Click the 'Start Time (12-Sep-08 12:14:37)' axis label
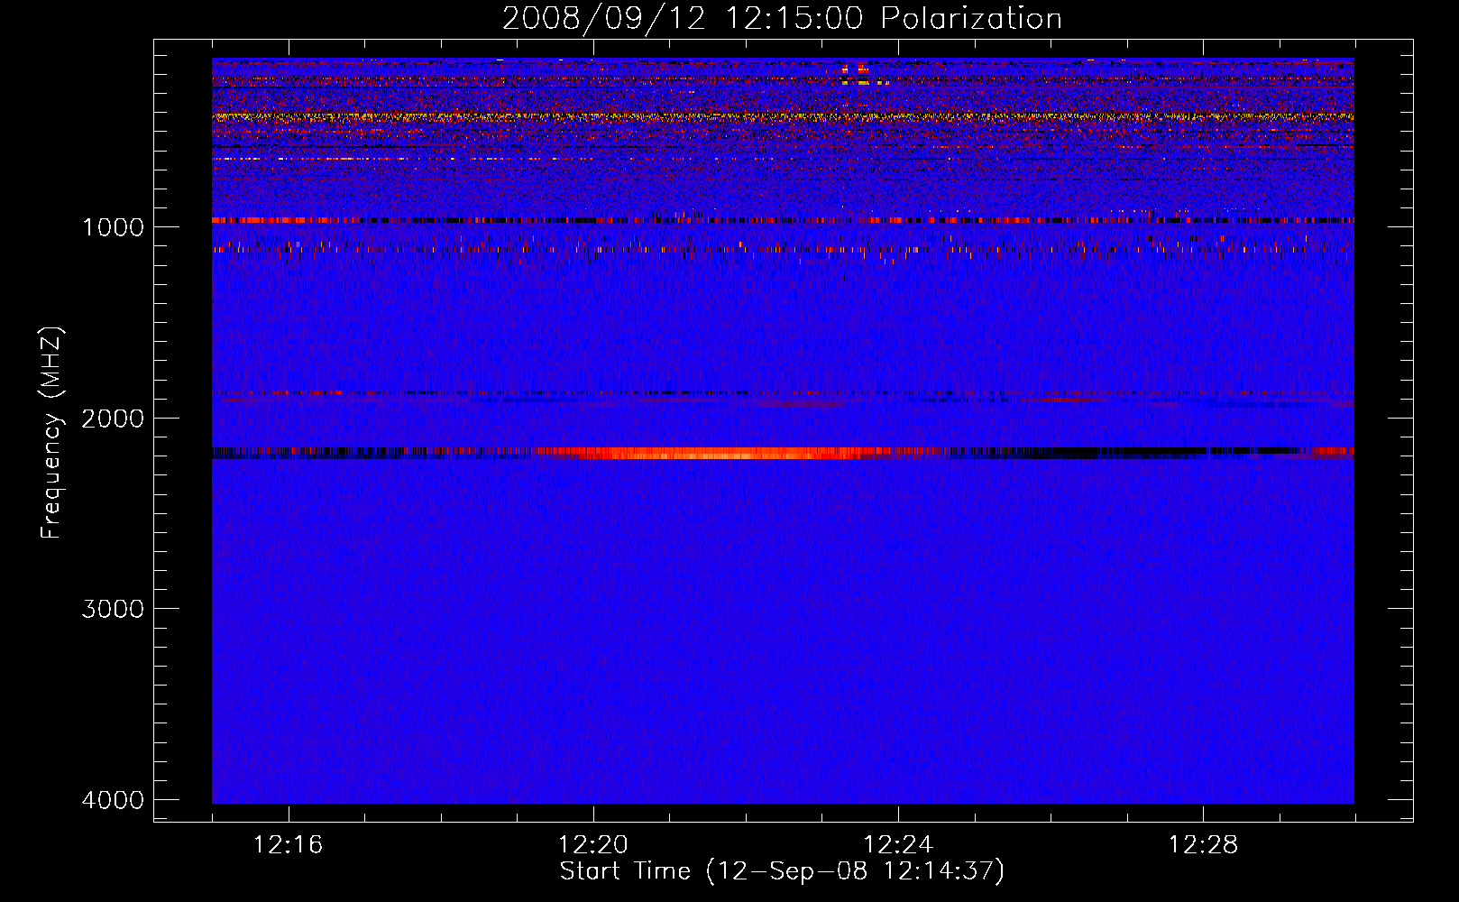Image resolution: width=1459 pixels, height=902 pixels. point(782,871)
